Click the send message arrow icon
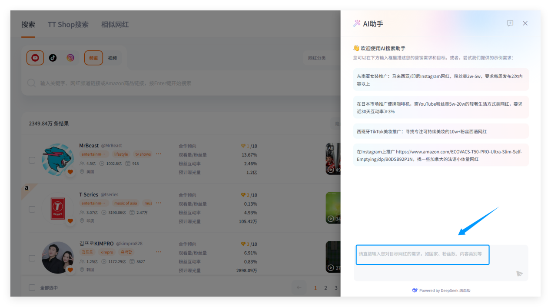 click(519, 274)
